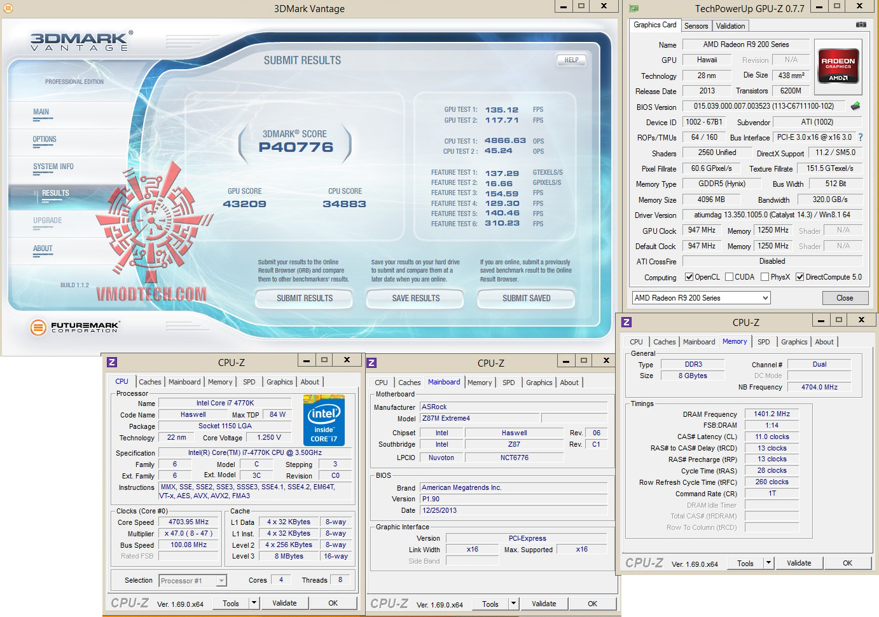Click the CPU-Z icon in the CPU window title
879x617 pixels.
112,362
